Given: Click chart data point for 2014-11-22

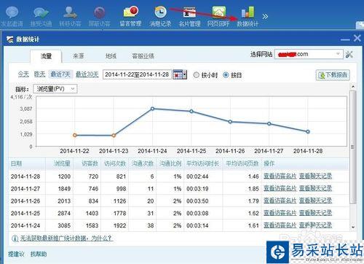Looking at the screenshot, I should 75,135.
